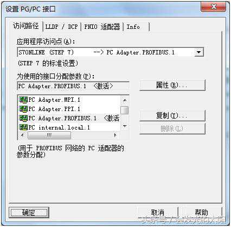The width and height of the screenshot is (231, 227).
Task: Click the S7ONLINE (STEP 7) combo box
Action: 110,52
